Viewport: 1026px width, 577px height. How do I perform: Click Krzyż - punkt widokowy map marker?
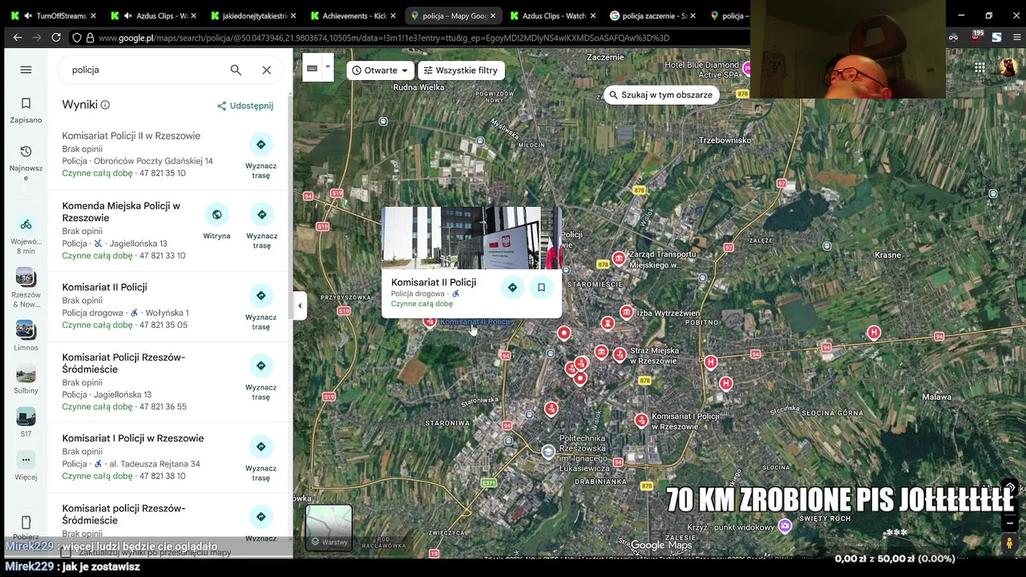pyautogui.click(x=785, y=526)
